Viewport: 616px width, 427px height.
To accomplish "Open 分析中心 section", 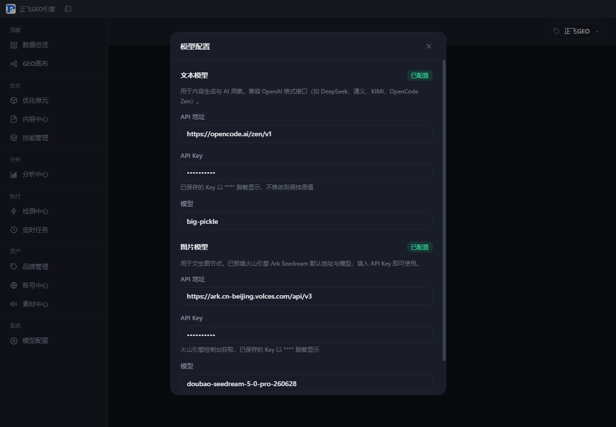I will 54,174.
